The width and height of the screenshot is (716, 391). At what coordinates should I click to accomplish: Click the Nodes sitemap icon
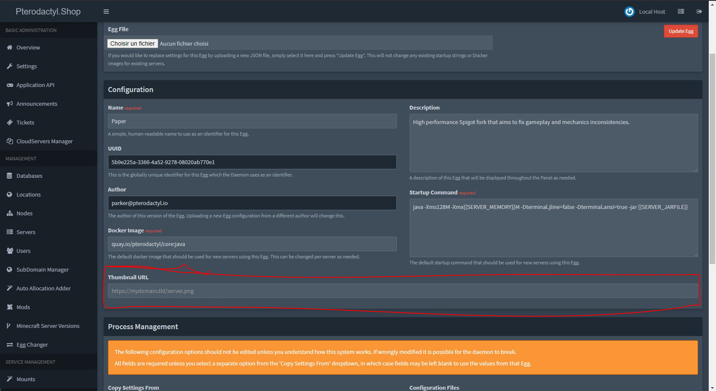pos(9,213)
